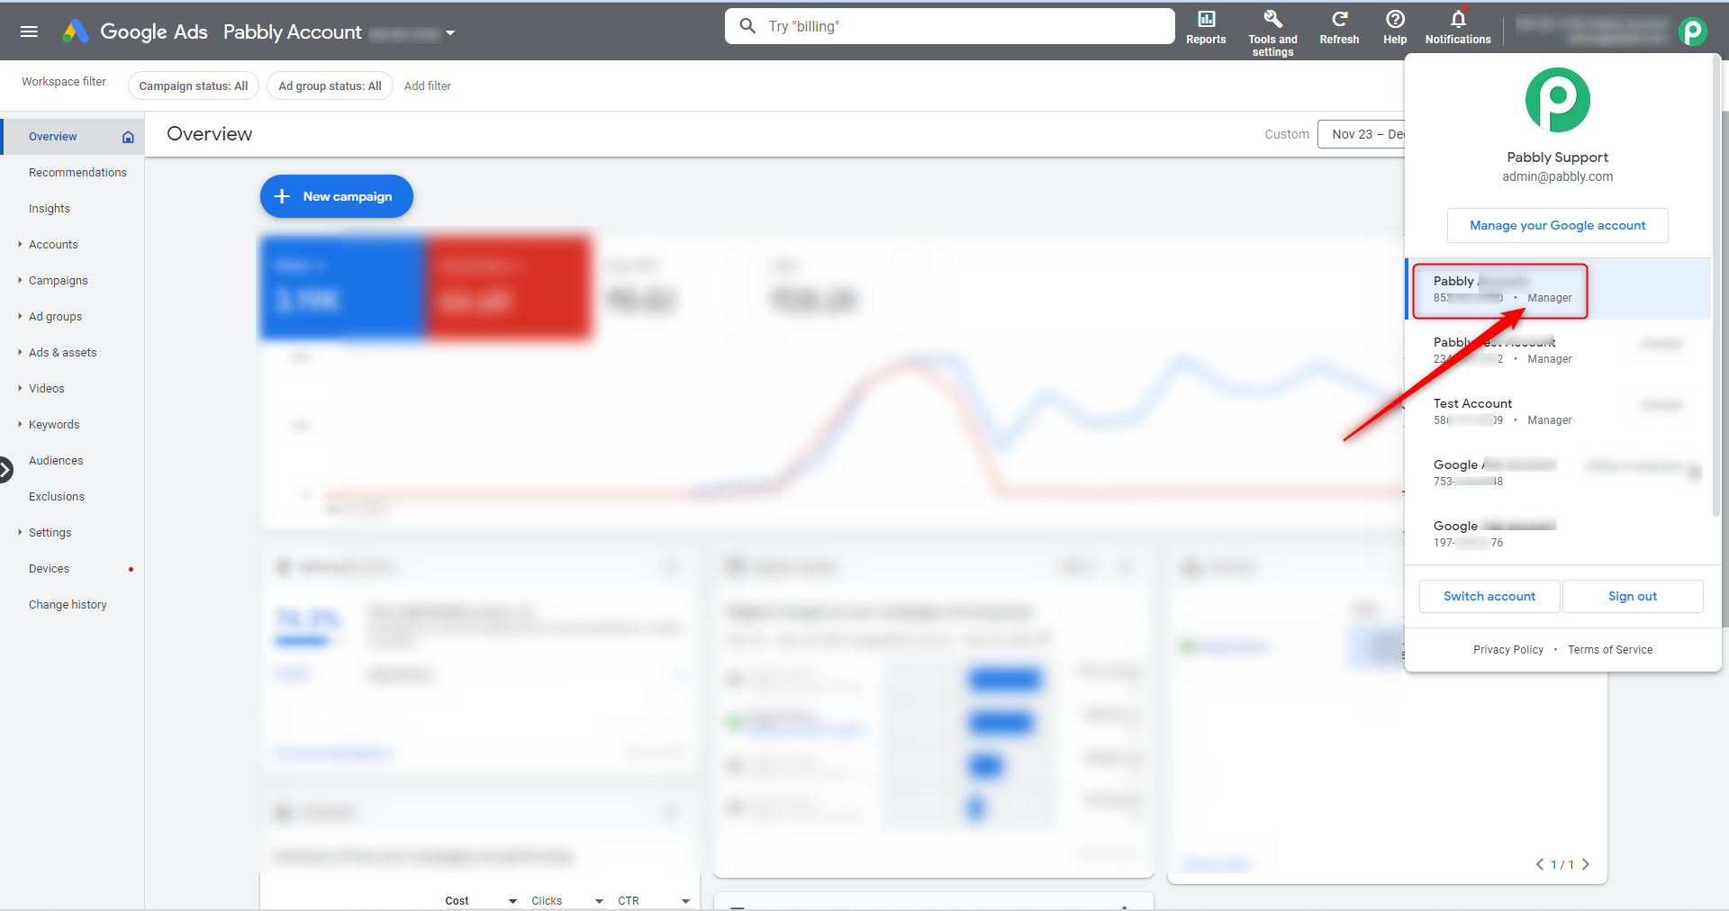Open the Help icon

1395,27
